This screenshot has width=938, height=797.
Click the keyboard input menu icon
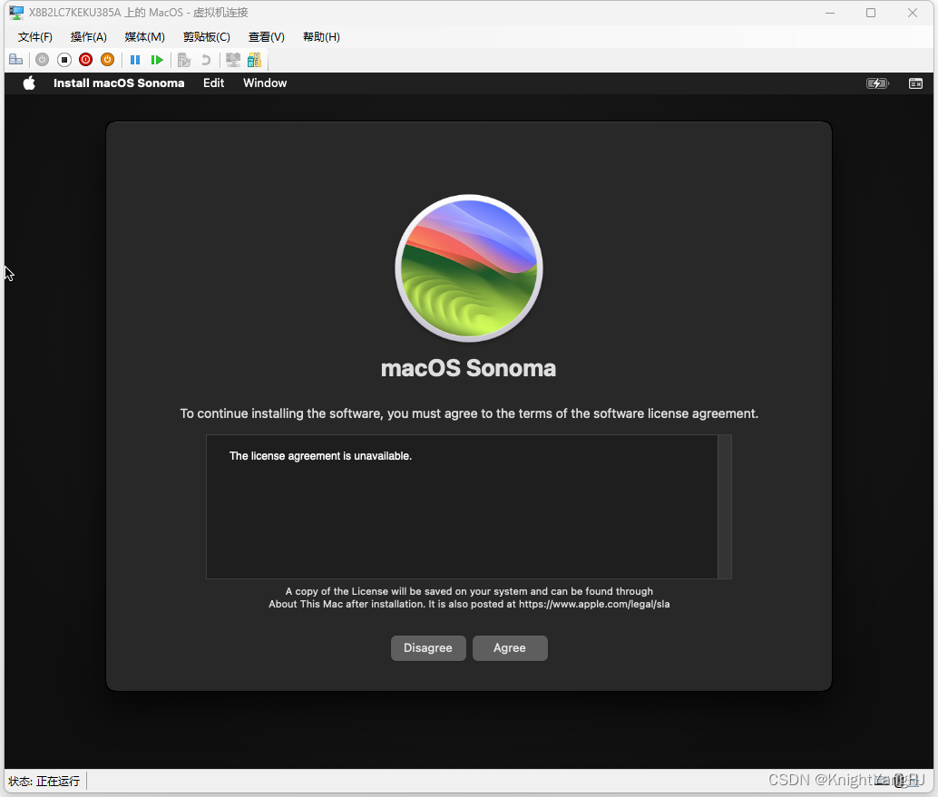(x=916, y=83)
